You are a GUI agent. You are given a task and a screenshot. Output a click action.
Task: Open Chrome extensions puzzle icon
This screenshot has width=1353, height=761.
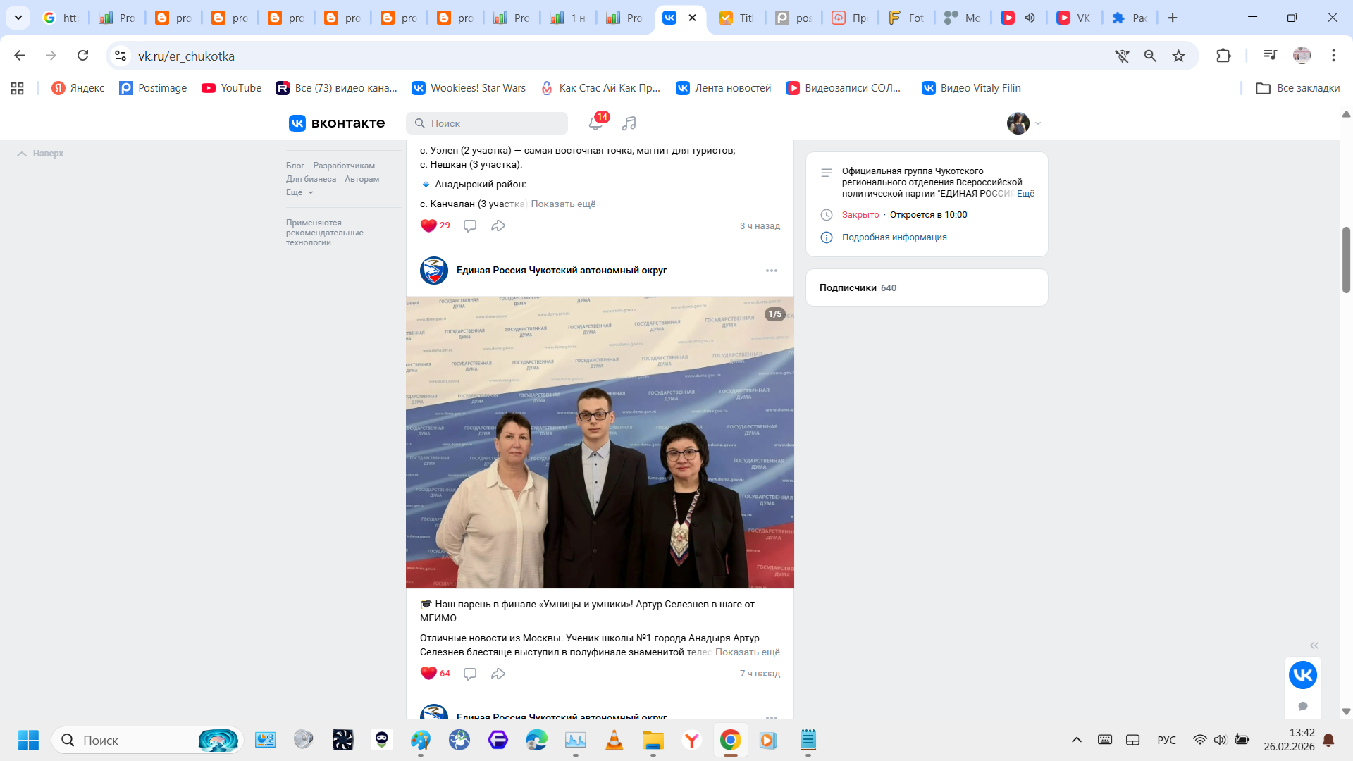pyautogui.click(x=1223, y=56)
